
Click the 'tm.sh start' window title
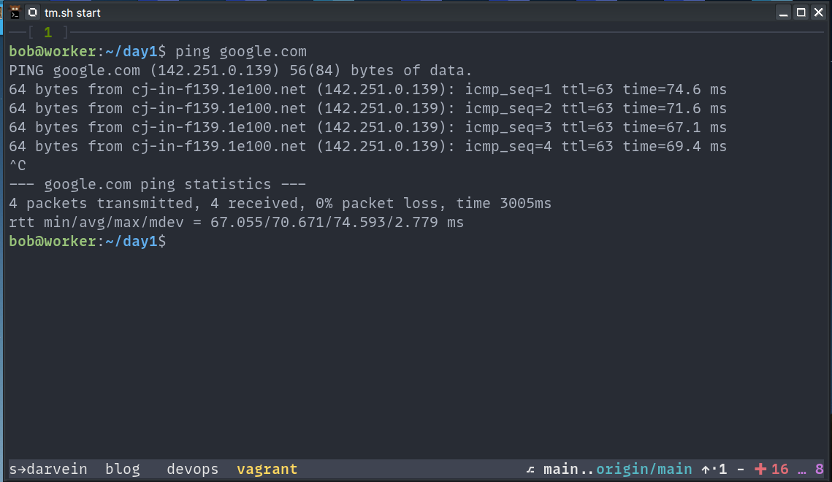pyautogui.click(x=73, y=12)
